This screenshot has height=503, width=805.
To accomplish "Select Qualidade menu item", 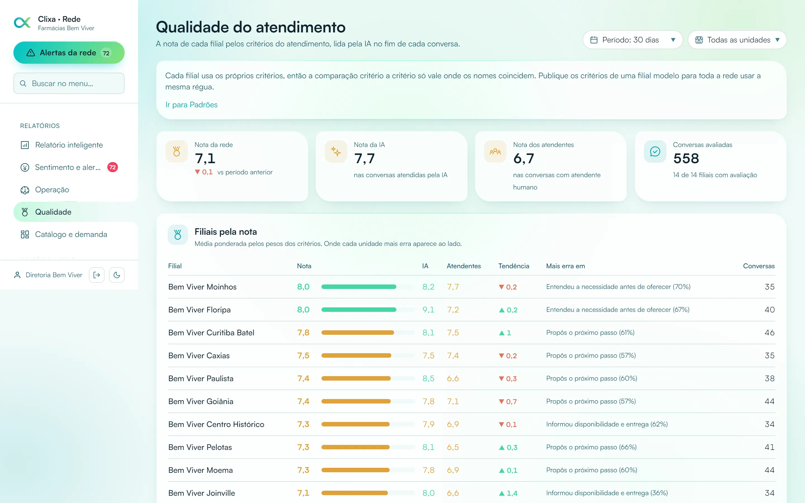I will click(x=69, y=212).
